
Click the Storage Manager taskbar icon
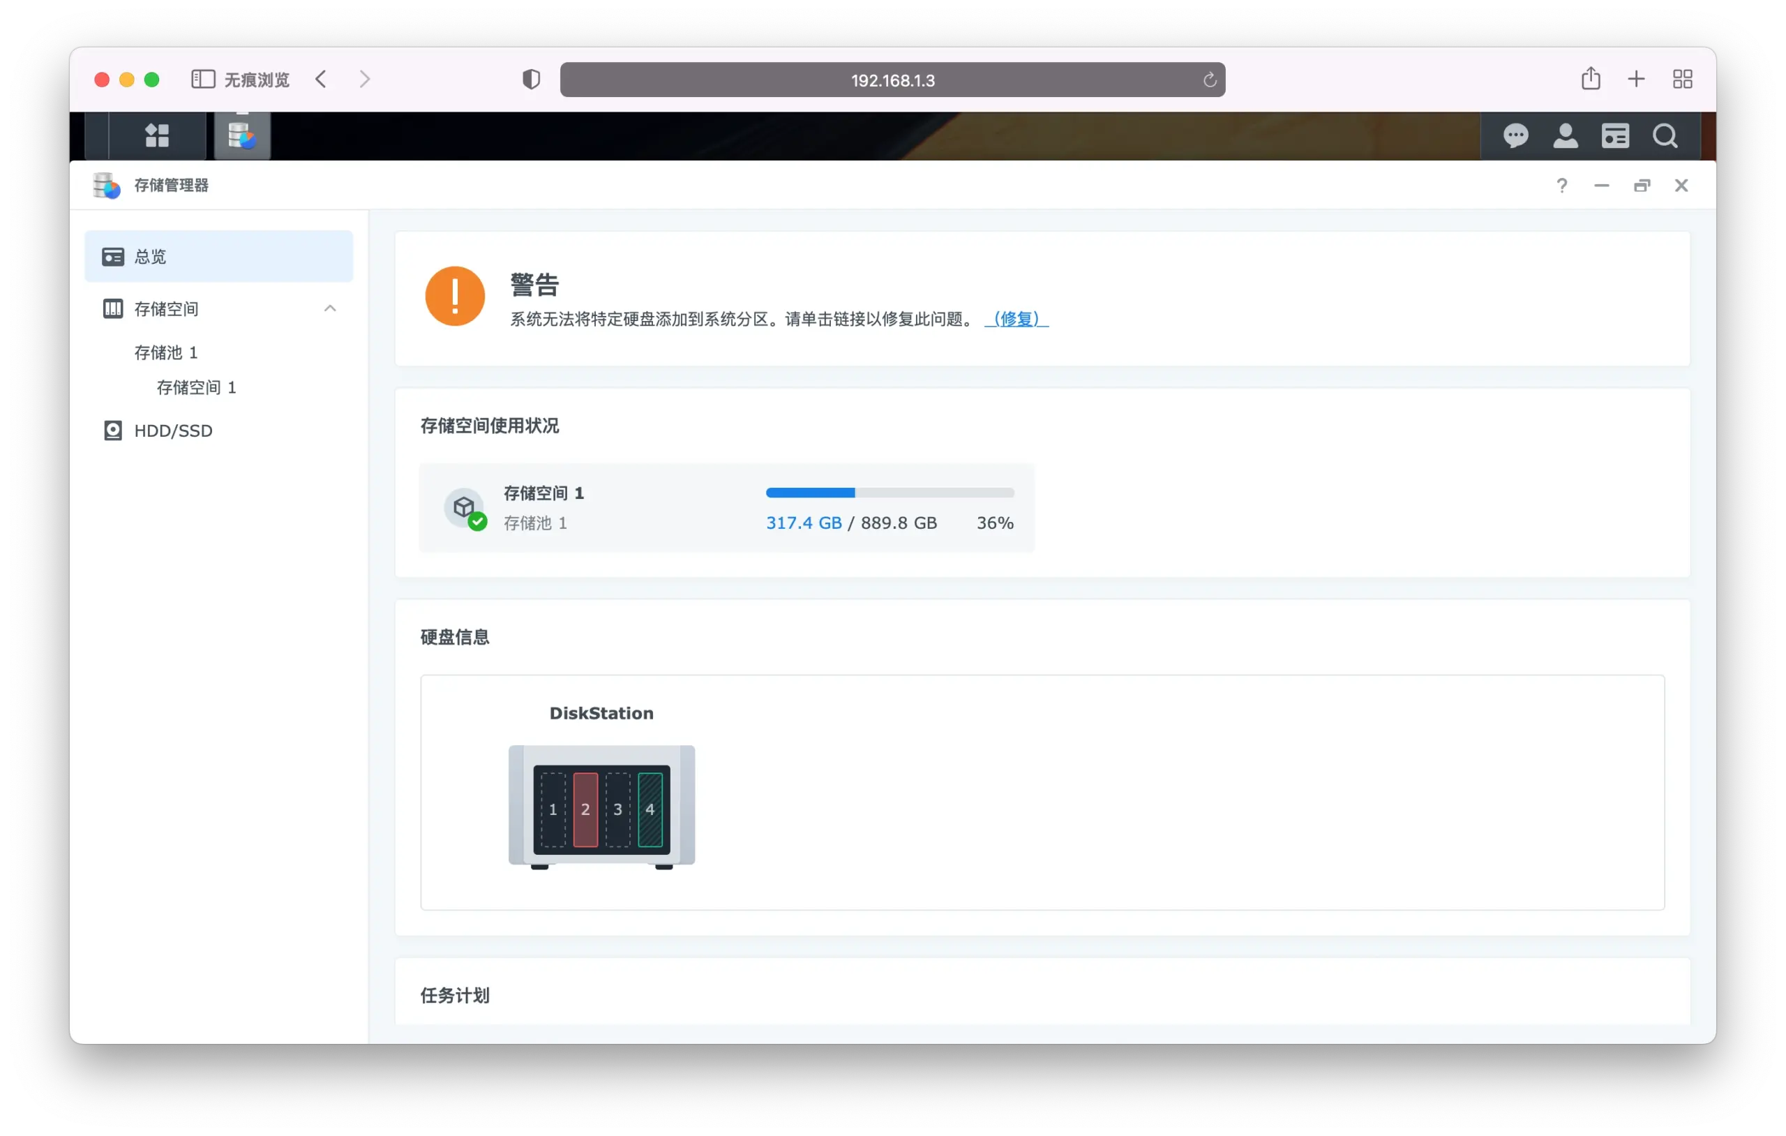242,136
